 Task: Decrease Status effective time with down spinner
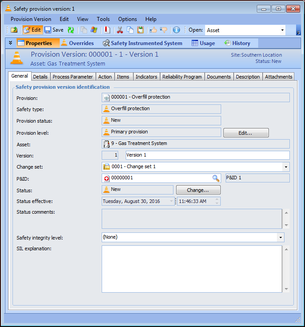coord(217,203)
